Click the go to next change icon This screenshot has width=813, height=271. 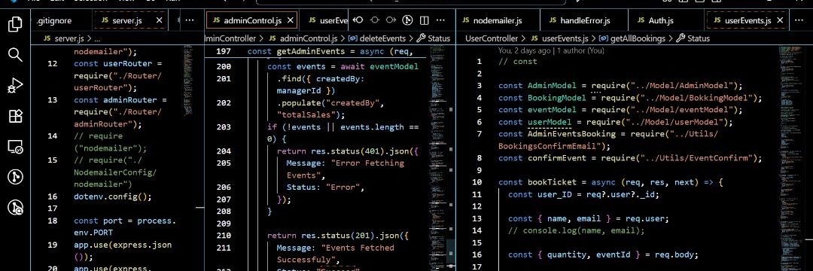391,20
